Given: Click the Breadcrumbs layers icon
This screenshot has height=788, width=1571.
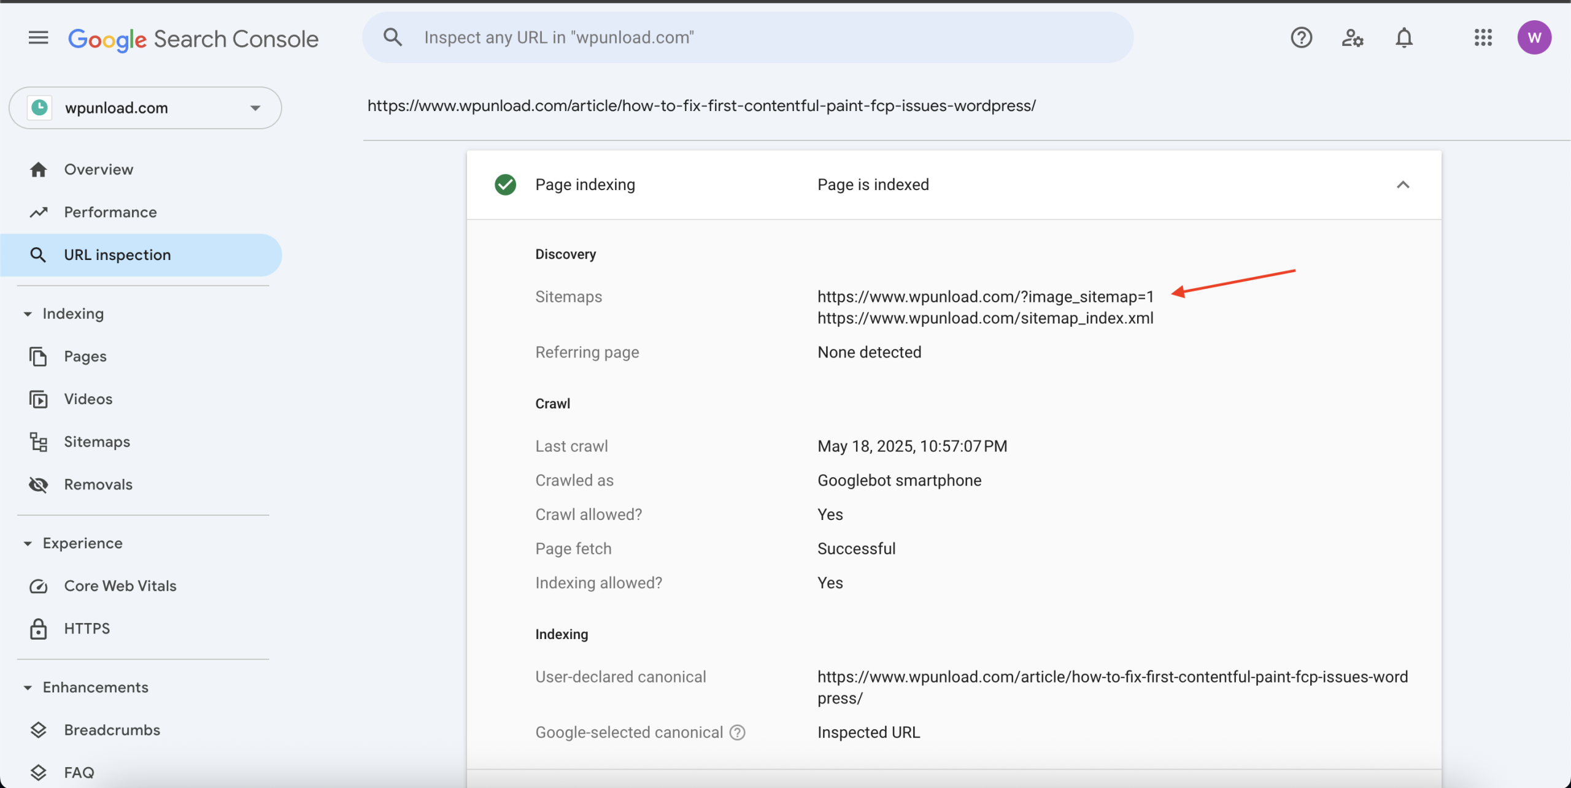Looking at the screenshot, I should click(38, 730).
